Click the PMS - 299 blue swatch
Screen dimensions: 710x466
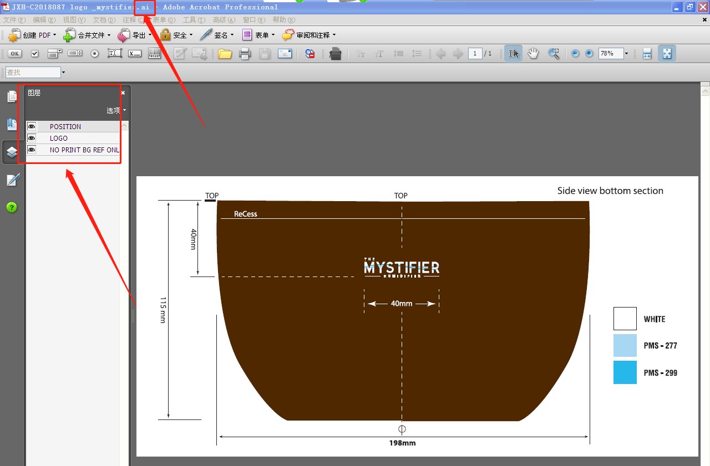tap(625, 372)
